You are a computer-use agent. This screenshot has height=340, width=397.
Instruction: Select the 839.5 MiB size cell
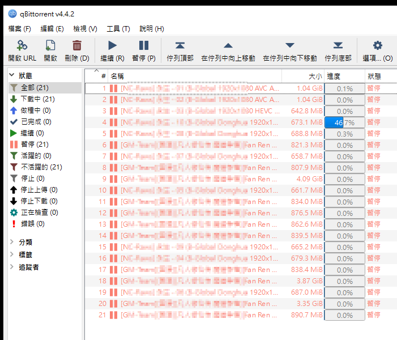tap(307, 236)
